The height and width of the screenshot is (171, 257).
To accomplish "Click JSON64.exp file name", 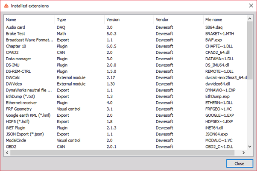I will [216, 134].
